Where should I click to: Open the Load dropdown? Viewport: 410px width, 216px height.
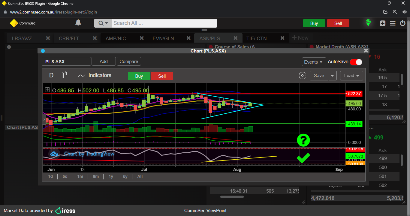[x=351, y=76]
